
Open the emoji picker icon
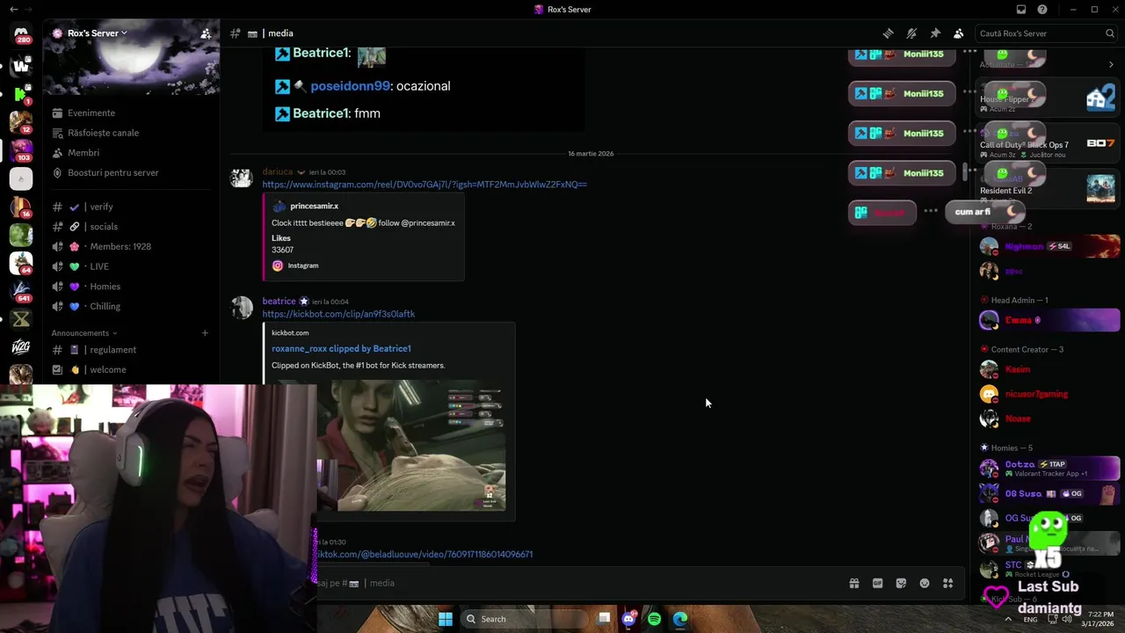click(x=925, y=583)
